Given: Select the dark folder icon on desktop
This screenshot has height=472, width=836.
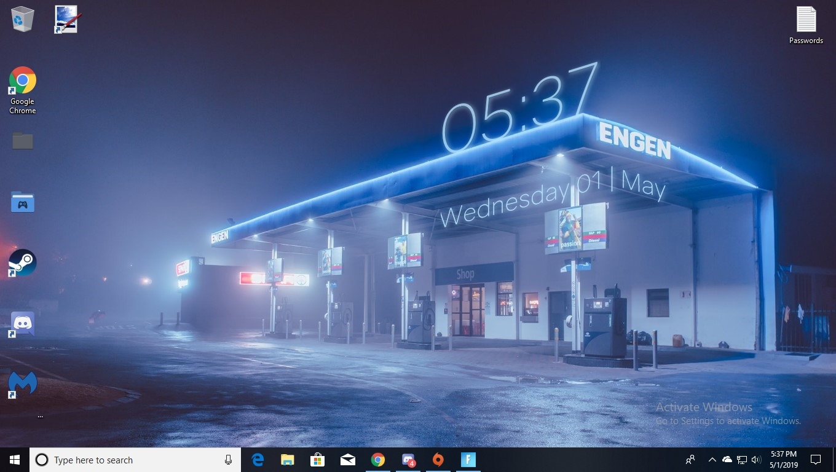Looking at the screenshot, I should coord(23,141).
